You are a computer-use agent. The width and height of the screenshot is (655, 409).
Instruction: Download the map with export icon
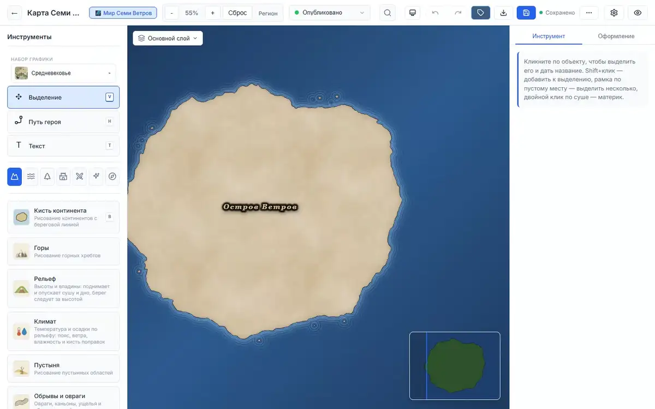(503, 13)
